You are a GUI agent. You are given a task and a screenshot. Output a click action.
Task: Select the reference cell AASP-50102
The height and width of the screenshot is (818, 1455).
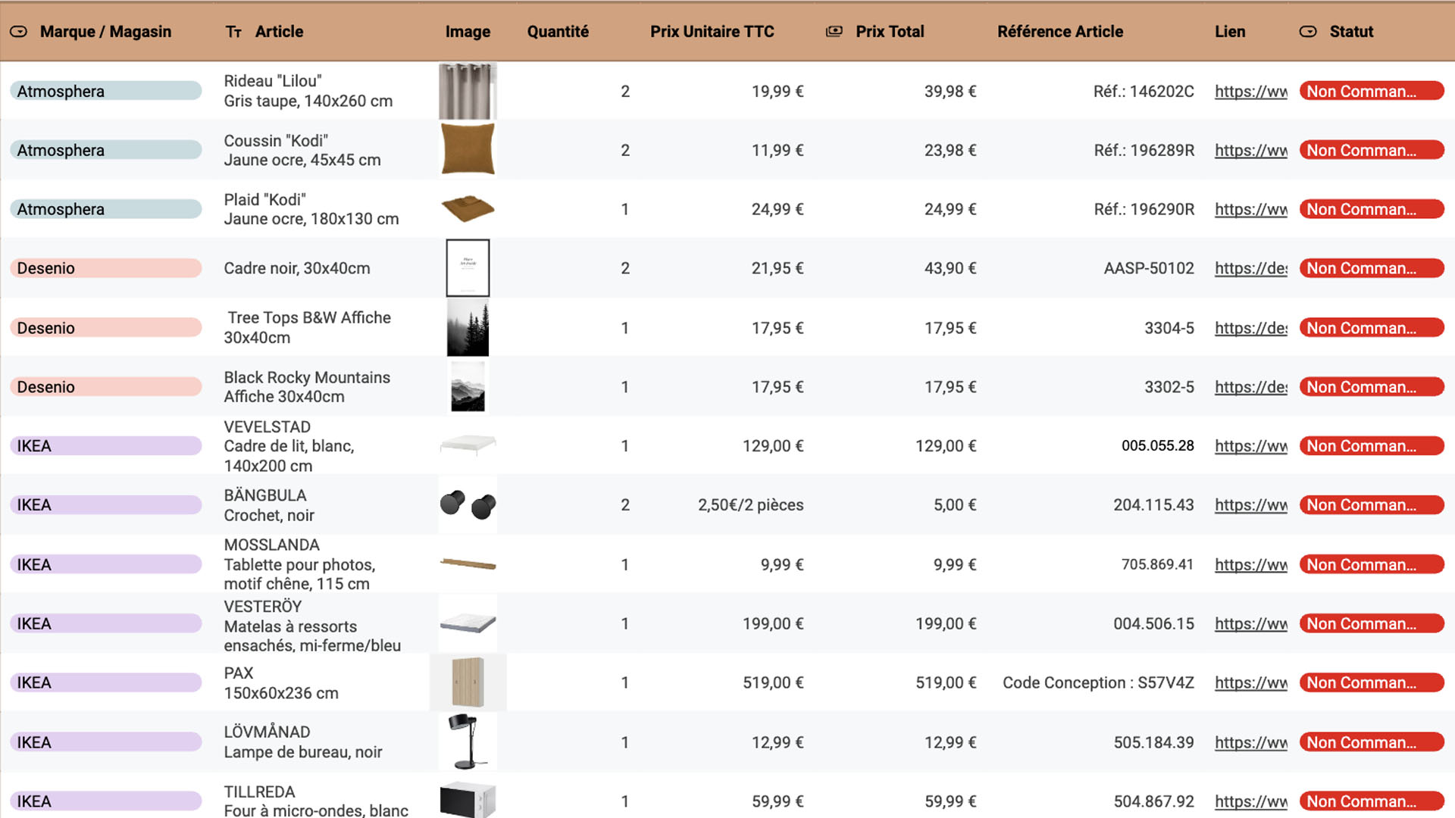click(x=1149, y=268)
